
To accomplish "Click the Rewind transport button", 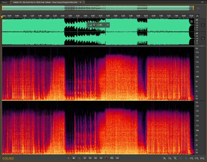I will 90,158.
